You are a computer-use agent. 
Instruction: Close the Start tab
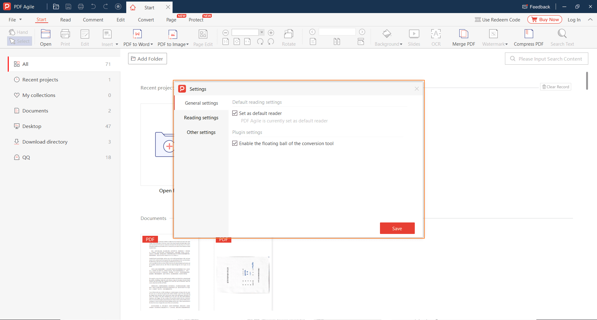click(168, 7)
